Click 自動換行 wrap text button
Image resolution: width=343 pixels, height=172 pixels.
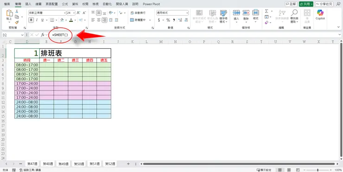tap(138, 13)
